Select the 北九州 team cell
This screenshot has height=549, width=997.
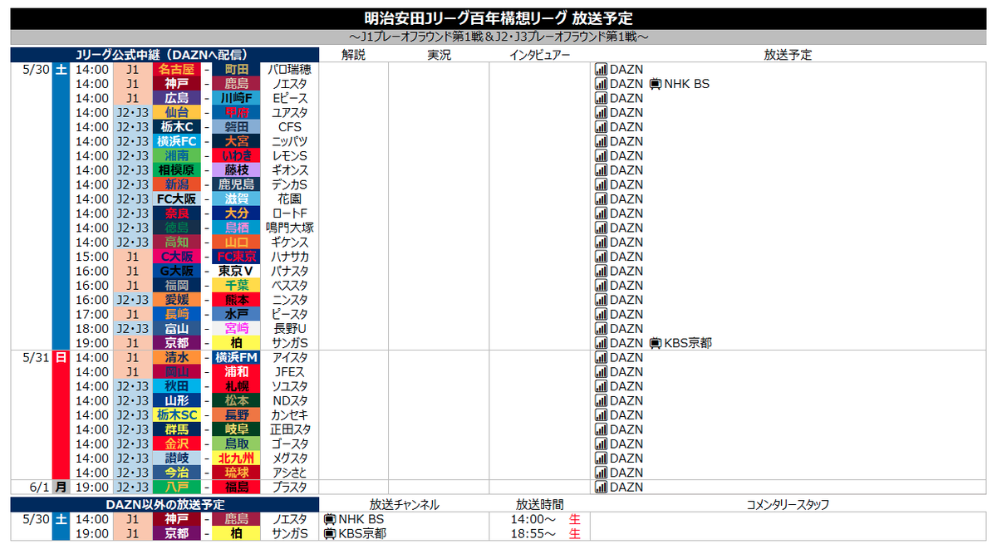236,458
